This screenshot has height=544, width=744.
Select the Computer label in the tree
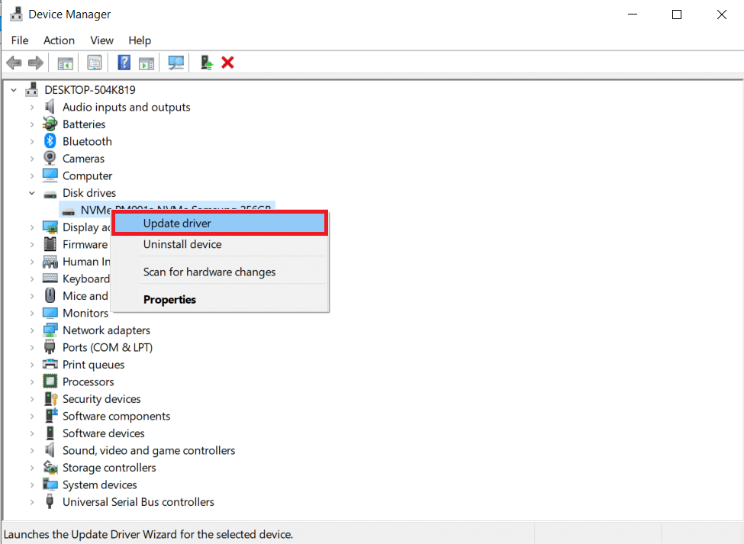click(87, 175)
